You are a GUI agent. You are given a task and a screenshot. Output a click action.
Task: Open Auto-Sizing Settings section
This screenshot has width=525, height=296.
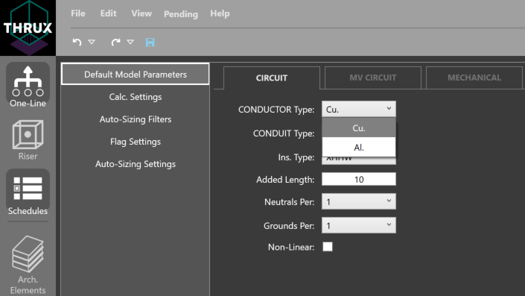pos(136,164)
